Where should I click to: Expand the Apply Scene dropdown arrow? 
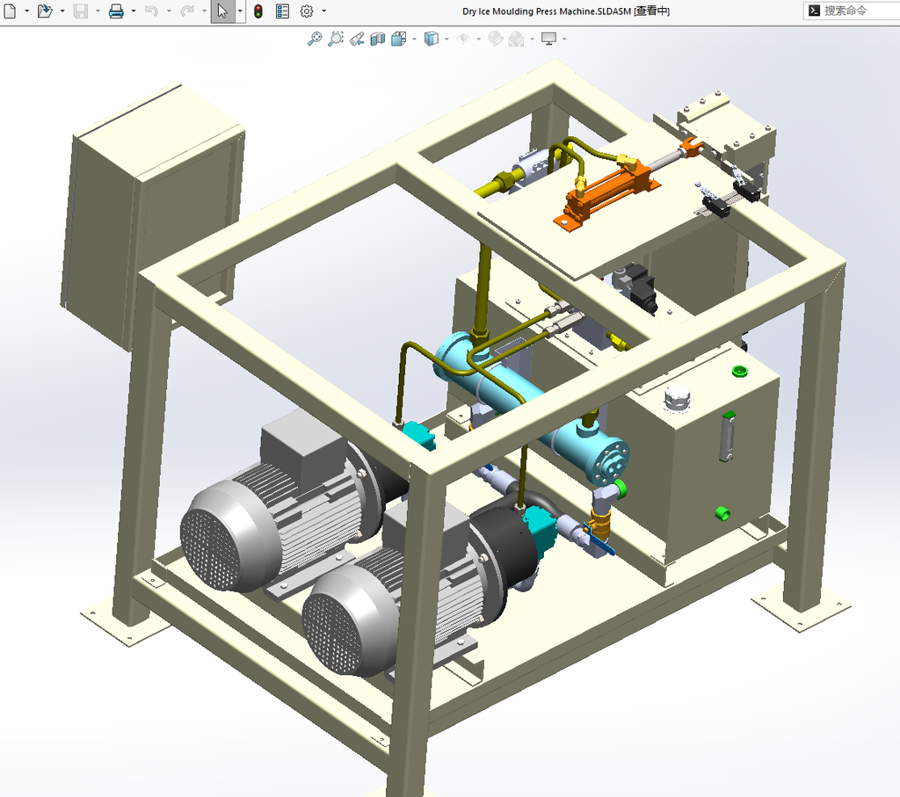click(532, 39)
